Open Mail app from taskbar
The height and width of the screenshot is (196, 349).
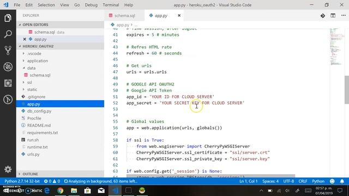(x=101, y=191)
